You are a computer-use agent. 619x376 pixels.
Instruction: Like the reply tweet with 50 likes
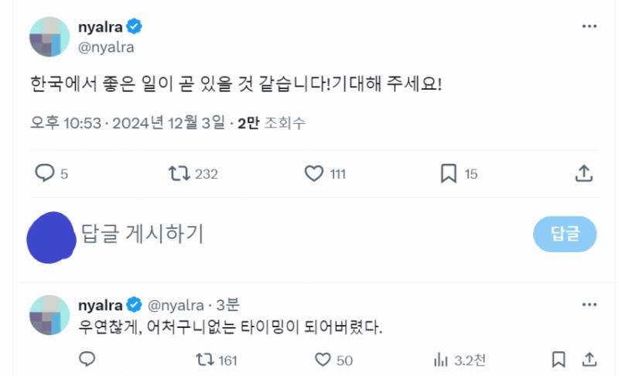[323, 359]
